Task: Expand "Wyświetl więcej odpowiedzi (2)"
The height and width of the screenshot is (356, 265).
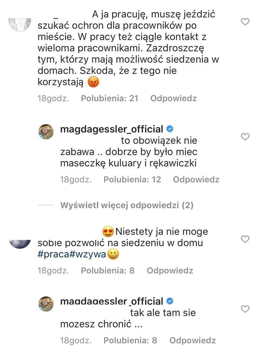Action: (127, 205)
